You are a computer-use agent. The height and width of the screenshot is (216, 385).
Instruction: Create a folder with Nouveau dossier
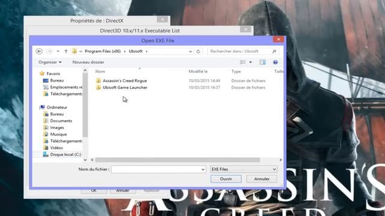[88, 62]
